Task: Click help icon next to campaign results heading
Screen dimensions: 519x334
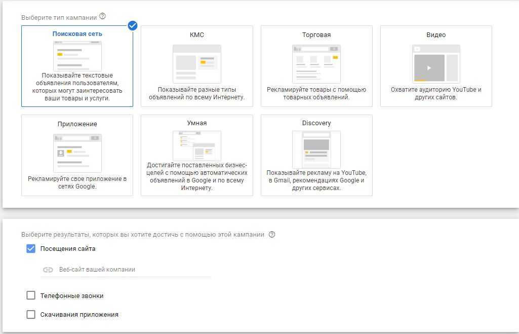Action: pyautogui.click(x=272, y=235)
